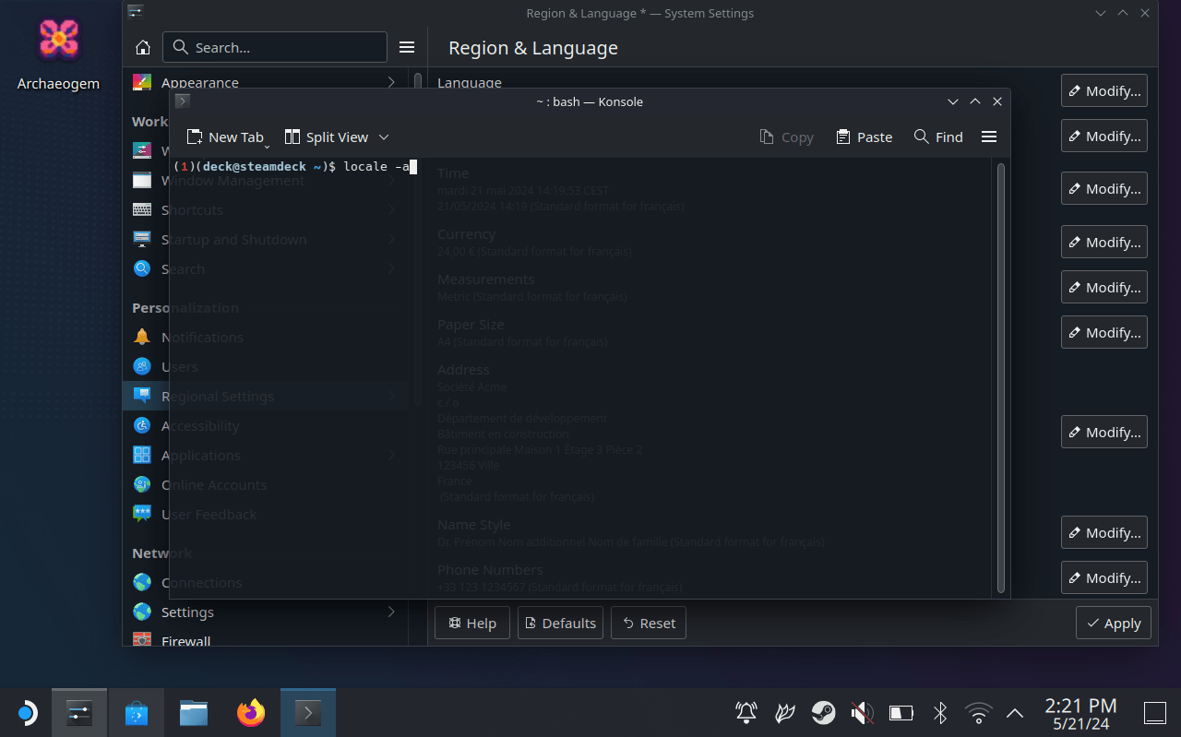Open notifications tray bell icon

tap(746, 712)
